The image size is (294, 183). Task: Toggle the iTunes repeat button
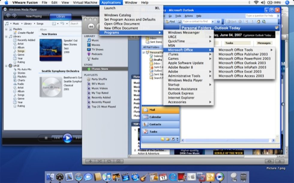109,161
